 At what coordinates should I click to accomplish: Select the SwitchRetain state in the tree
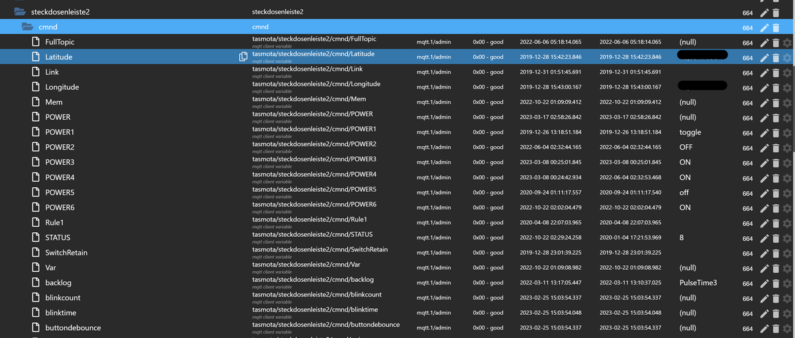(66, 253)
